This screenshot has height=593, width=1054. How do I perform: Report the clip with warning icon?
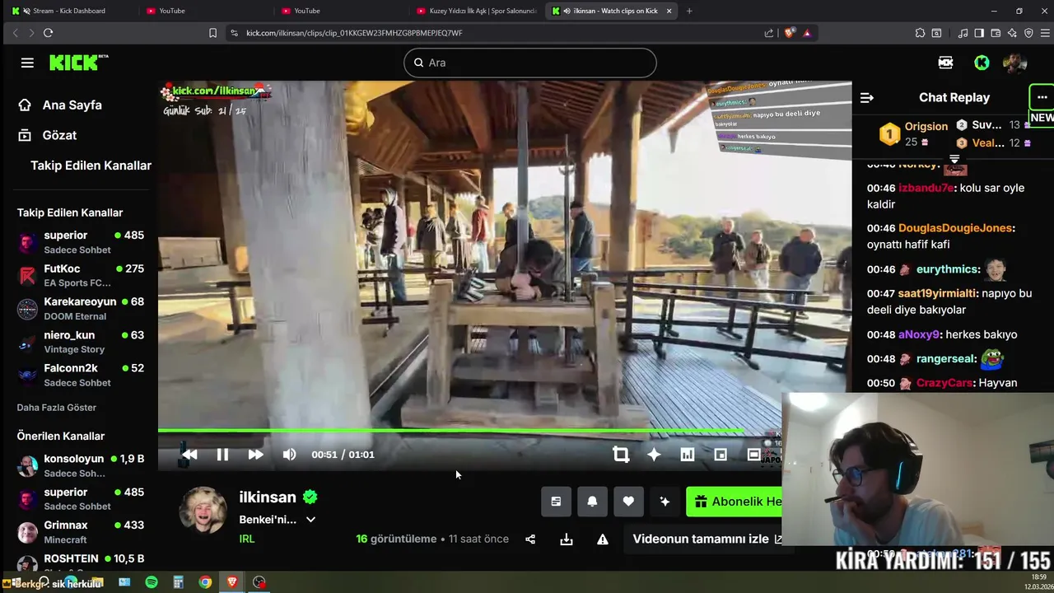point(603,539)
